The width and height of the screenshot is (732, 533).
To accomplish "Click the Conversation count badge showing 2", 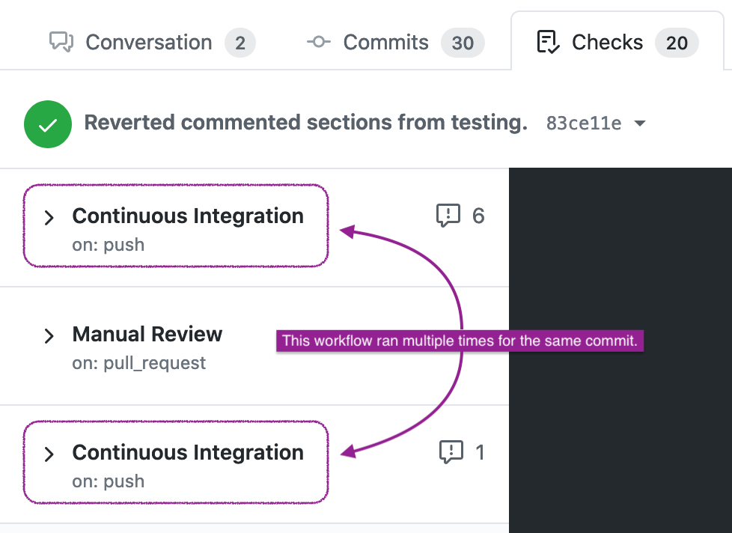I will [x=240, y=43].
